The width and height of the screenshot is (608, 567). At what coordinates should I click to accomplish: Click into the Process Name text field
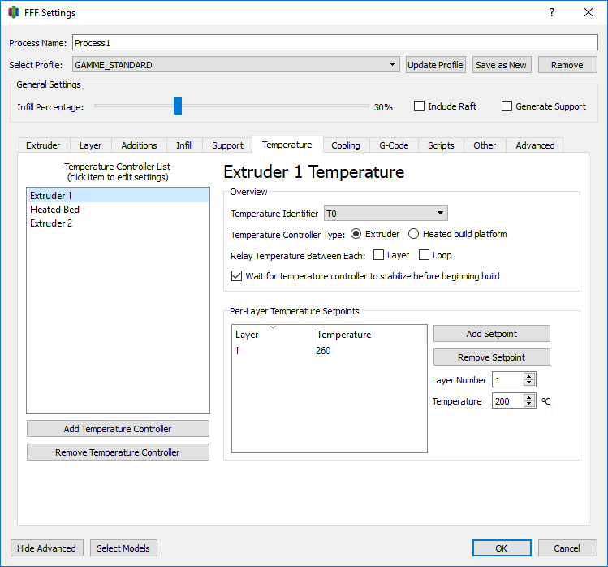click(x=334, y=43)
